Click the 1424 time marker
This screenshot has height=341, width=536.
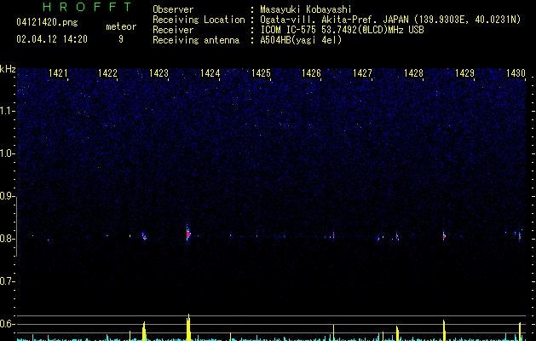210,73
